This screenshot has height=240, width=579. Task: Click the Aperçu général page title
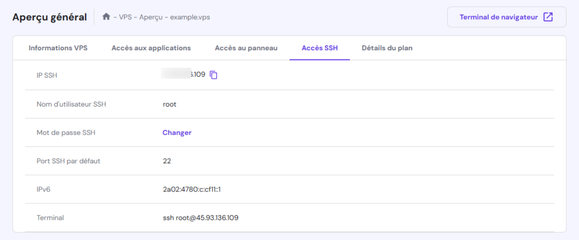50,18
